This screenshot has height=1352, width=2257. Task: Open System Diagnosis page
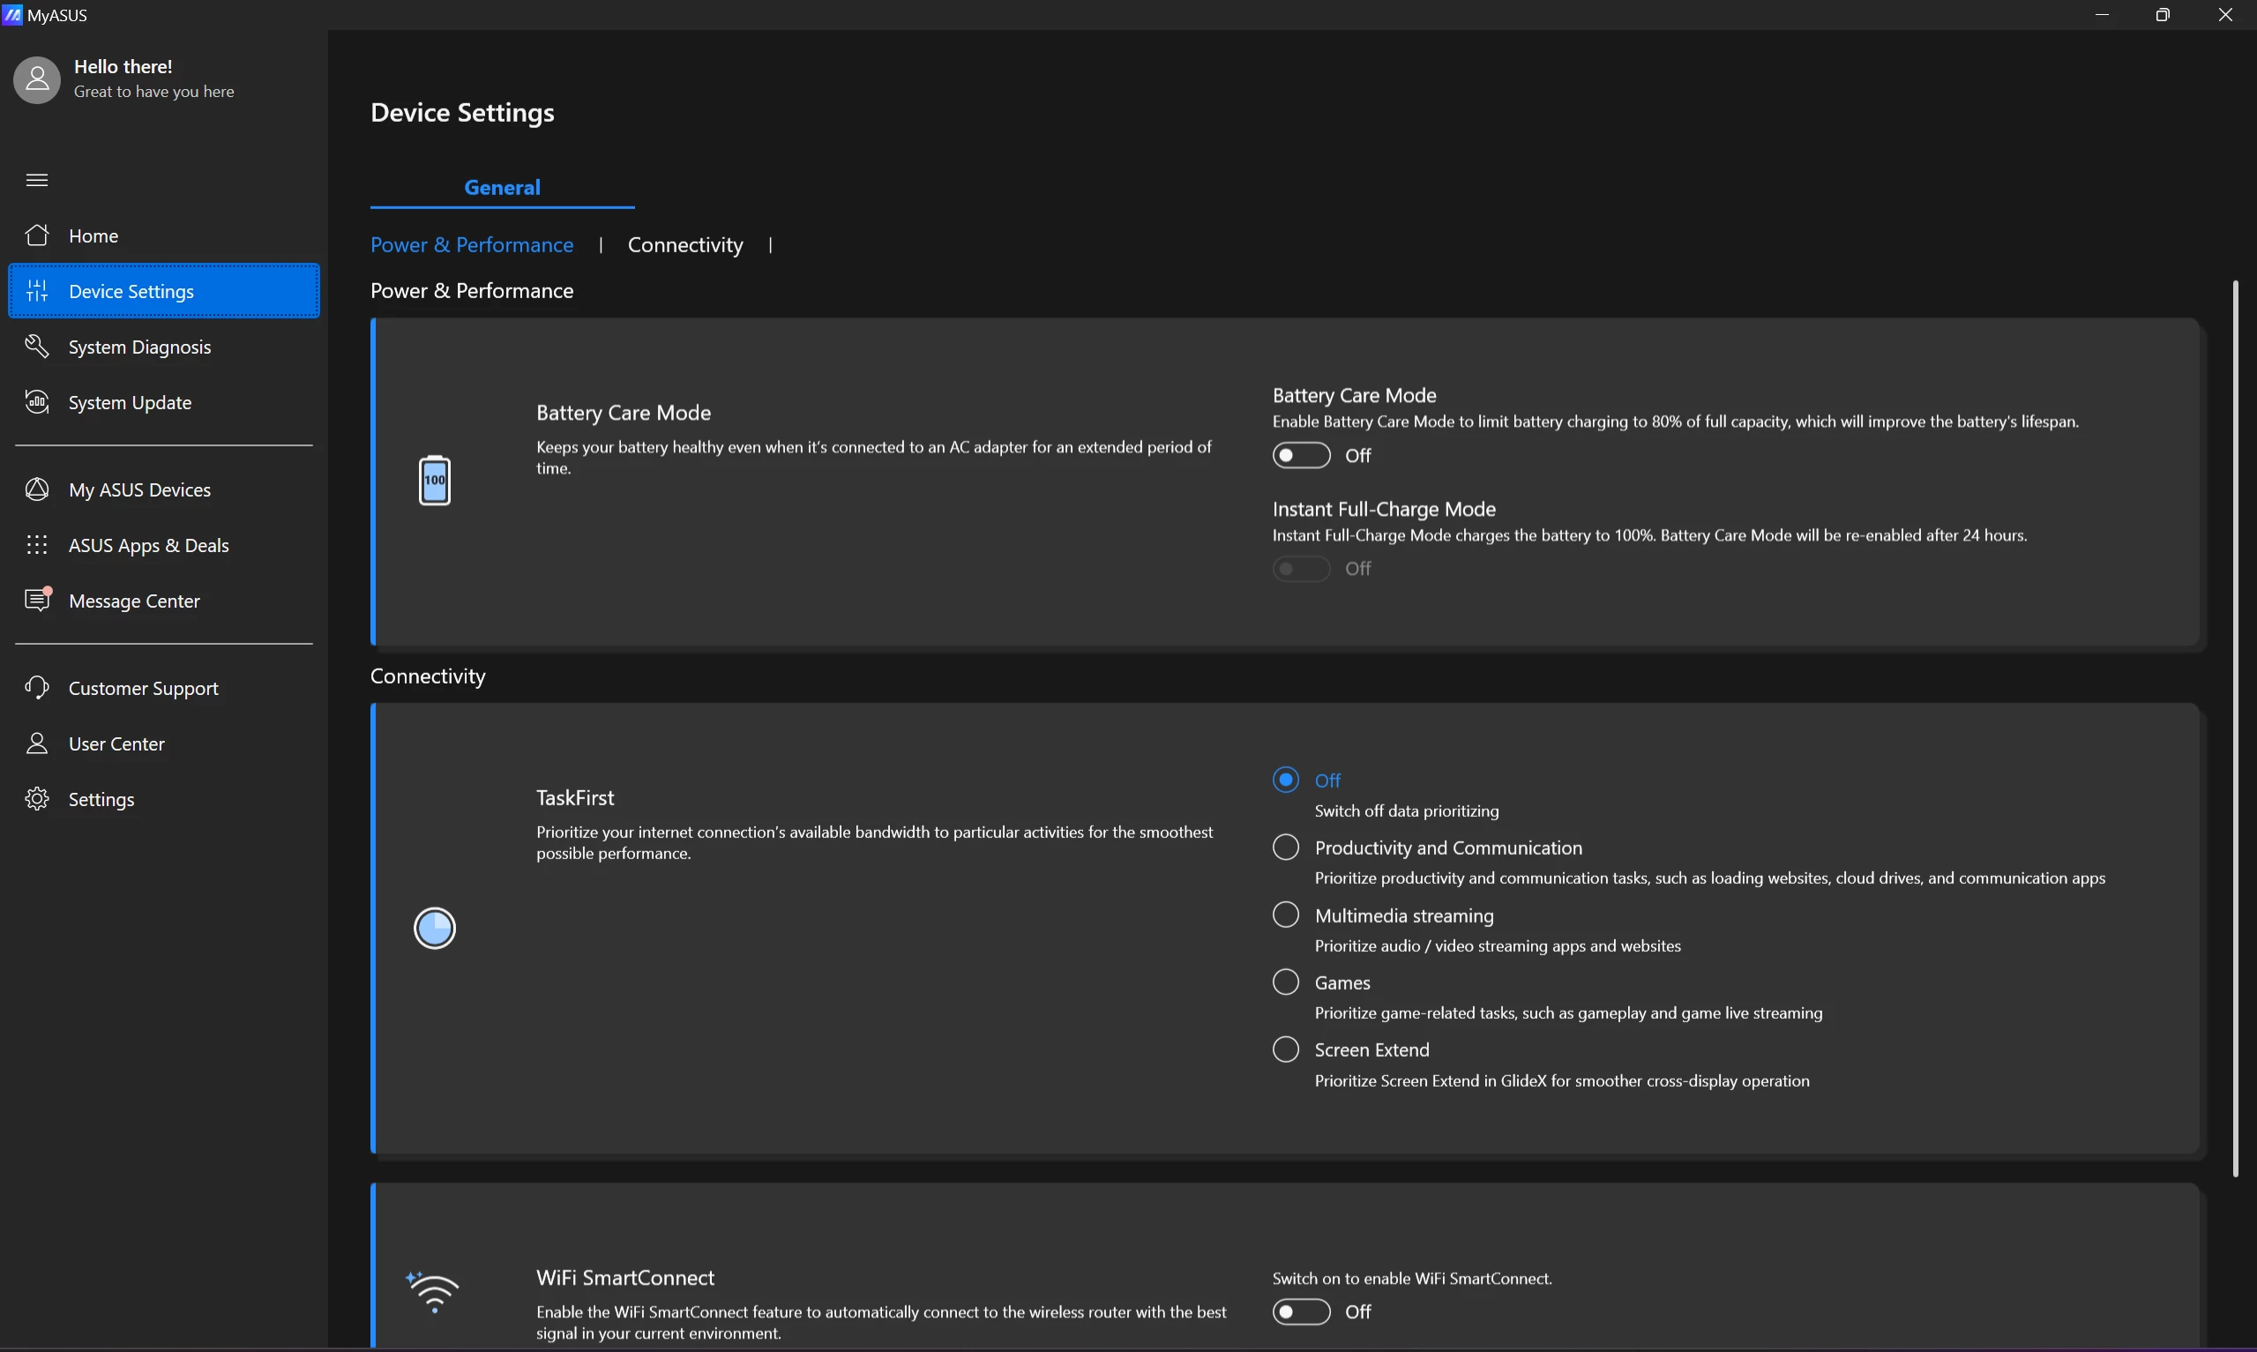coord(139,347)
